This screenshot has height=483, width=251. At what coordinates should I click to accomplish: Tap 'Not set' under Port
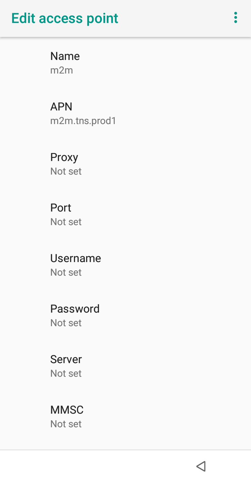tap(66, 222)
